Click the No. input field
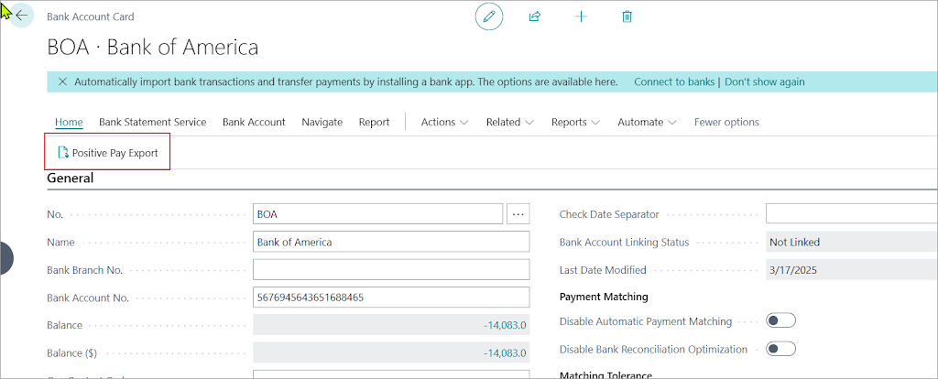Viewport: 938px width, 379px height. [x=377, y=213]
